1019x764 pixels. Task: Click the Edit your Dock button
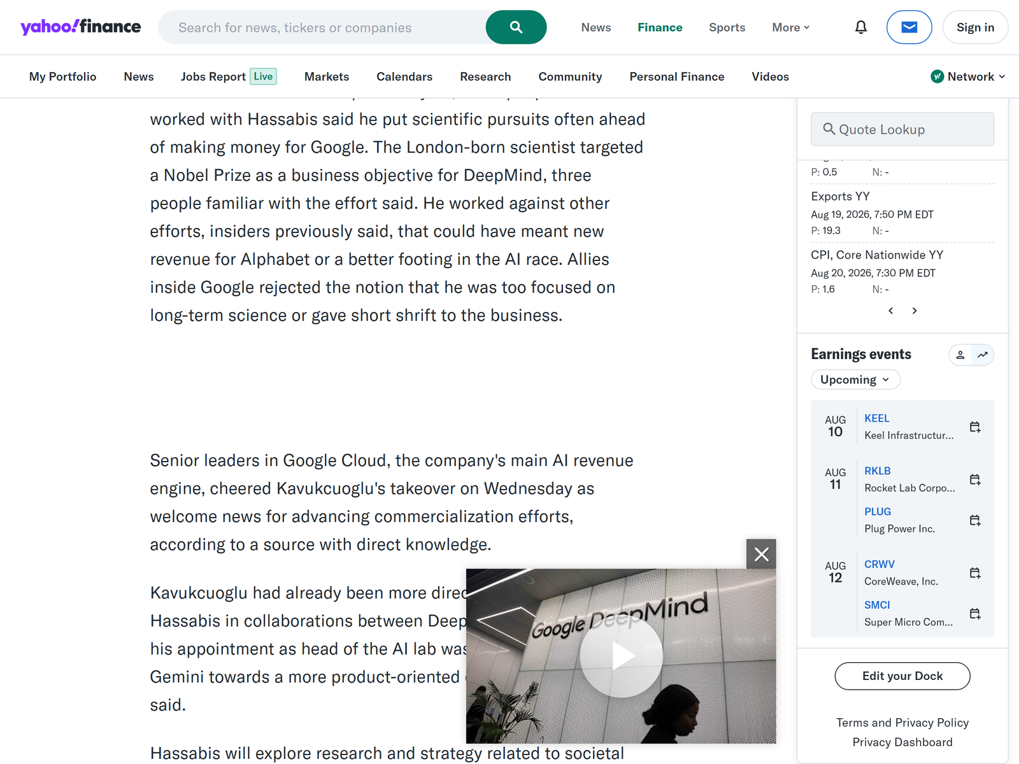(x=902, y=676)
